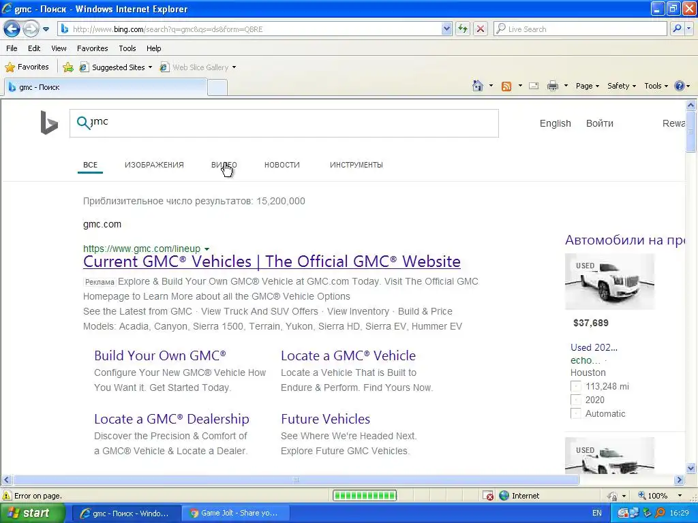Open Locate a GMC Dealership link

(x=171, y=419)
